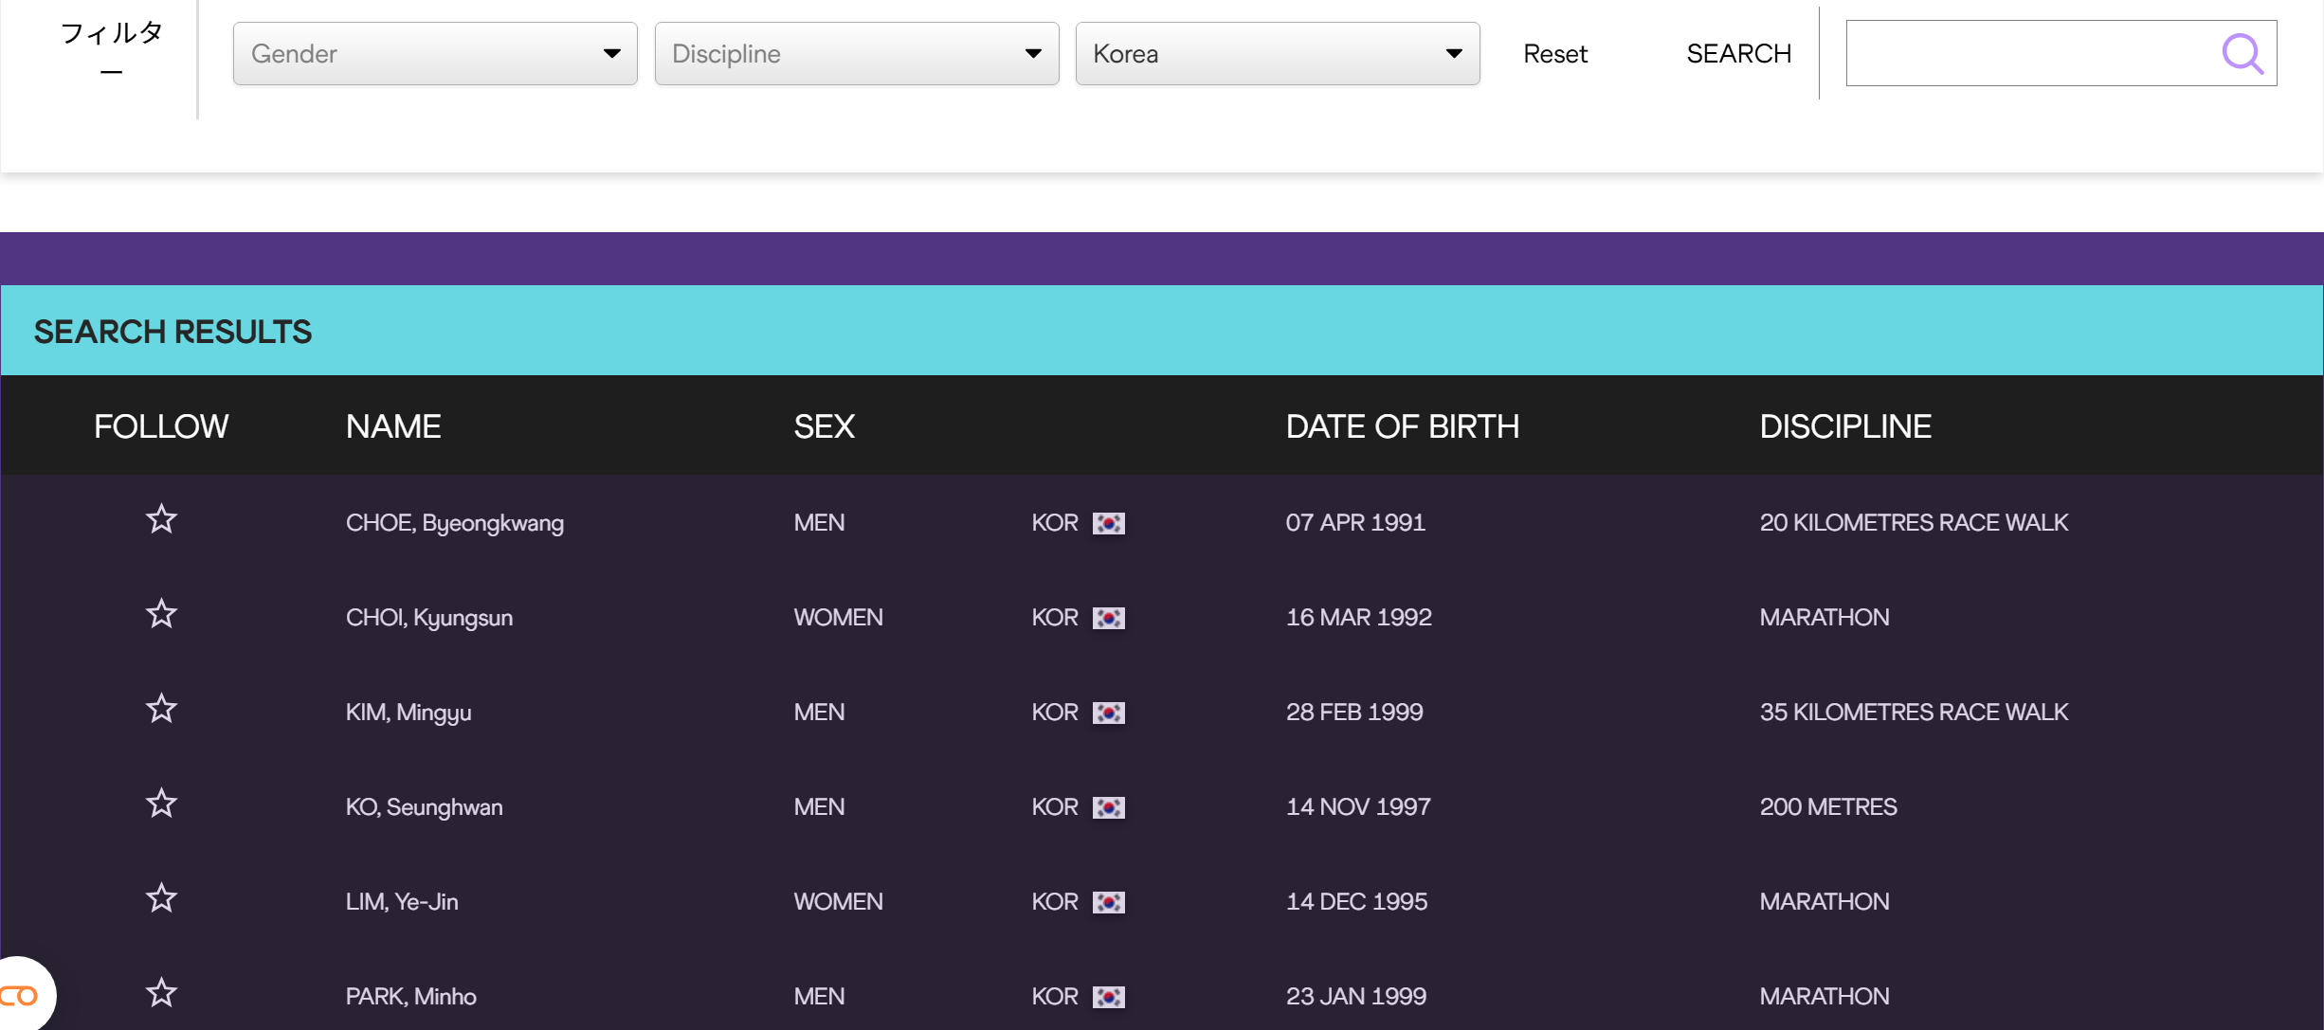Click the athlete search text field
The image size is (2324, 1030).
(2028, 54)
